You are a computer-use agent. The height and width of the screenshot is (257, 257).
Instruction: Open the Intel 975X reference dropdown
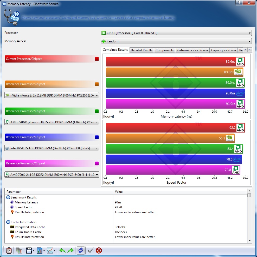coord(52,148)
